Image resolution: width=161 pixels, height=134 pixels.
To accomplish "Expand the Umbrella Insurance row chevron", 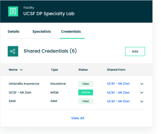I will coord(142,84).
